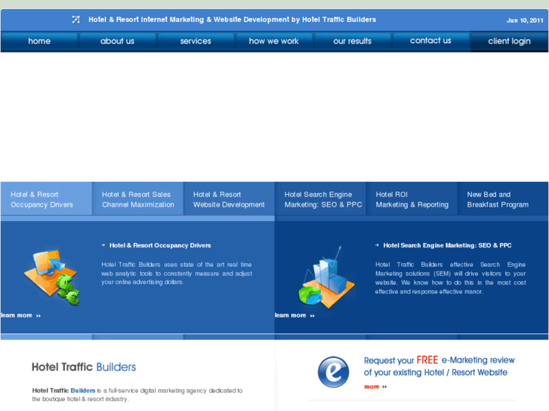Open Request your FREE e-Marketing review link

[439, 367]
